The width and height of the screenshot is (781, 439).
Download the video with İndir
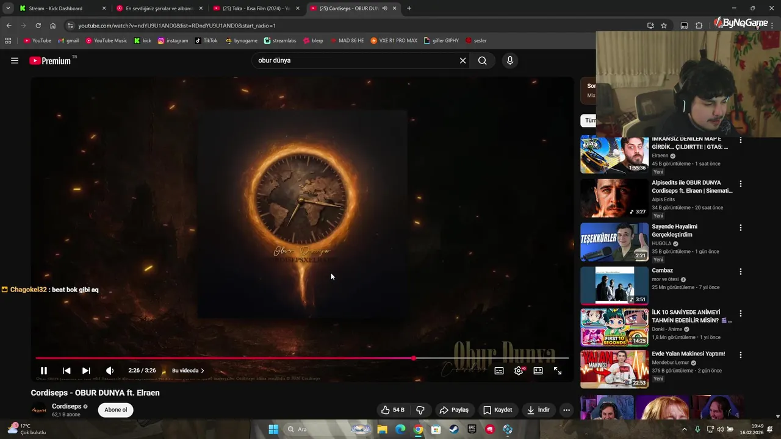538,410
